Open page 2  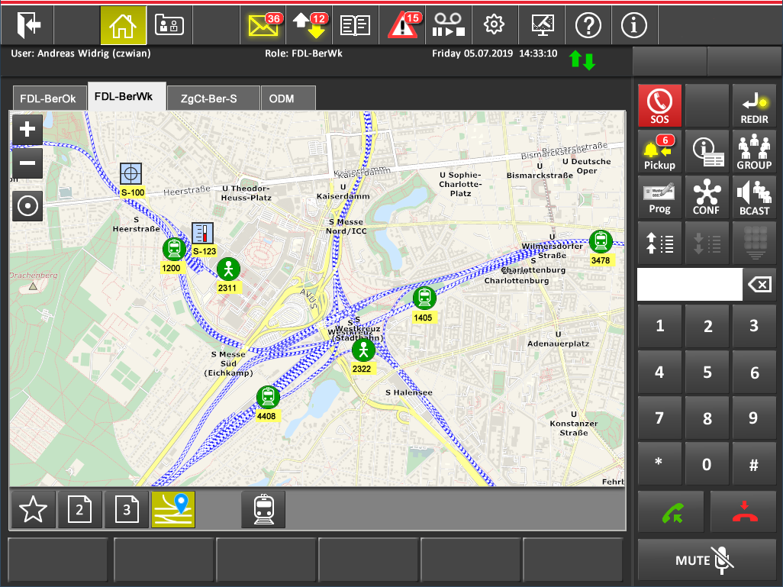[x=80, y=510]
